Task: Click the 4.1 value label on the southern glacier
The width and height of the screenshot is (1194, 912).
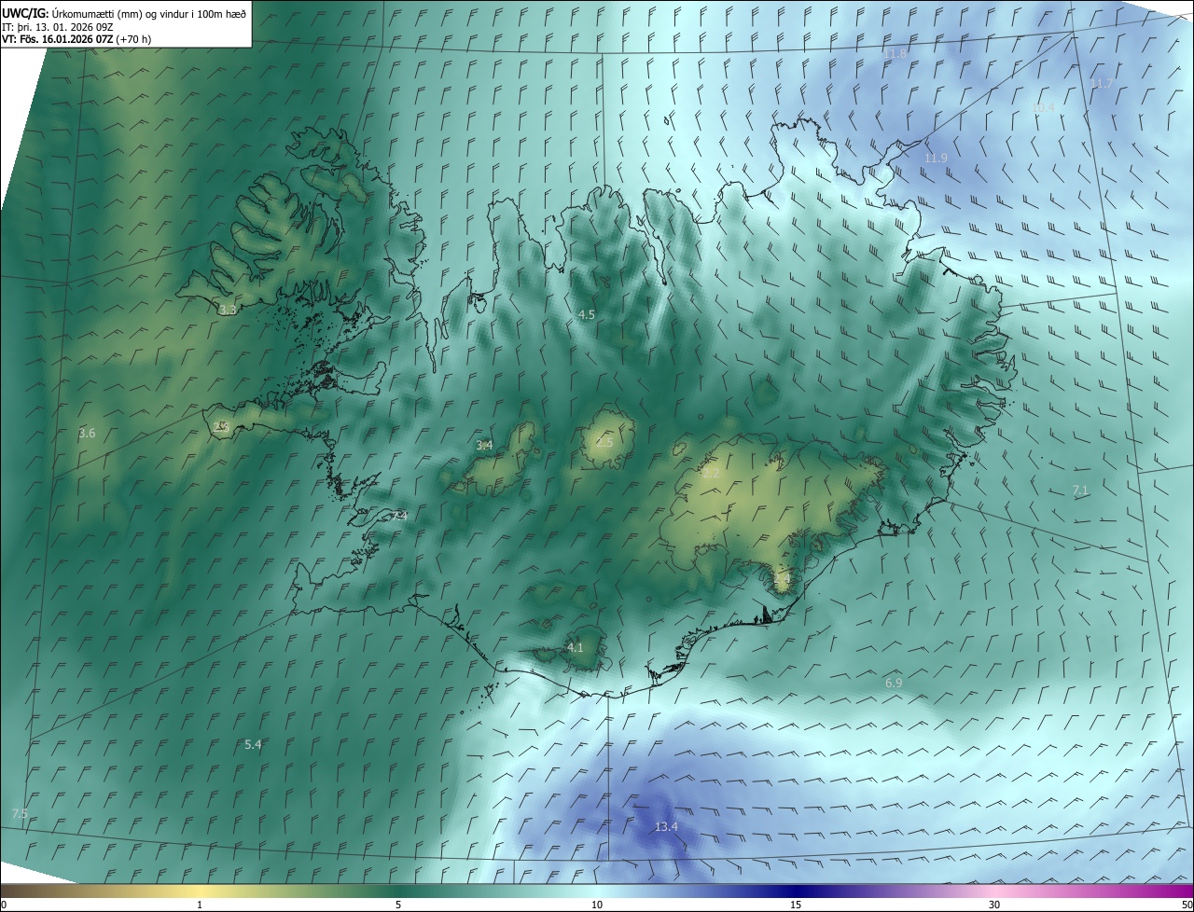Action: (575, 648)
